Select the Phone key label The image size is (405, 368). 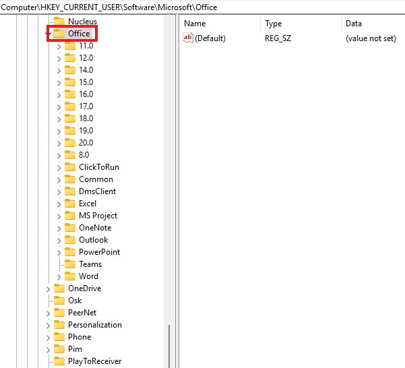click(80, 337)
